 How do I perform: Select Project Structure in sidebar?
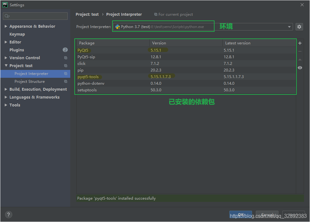point(30,82)
